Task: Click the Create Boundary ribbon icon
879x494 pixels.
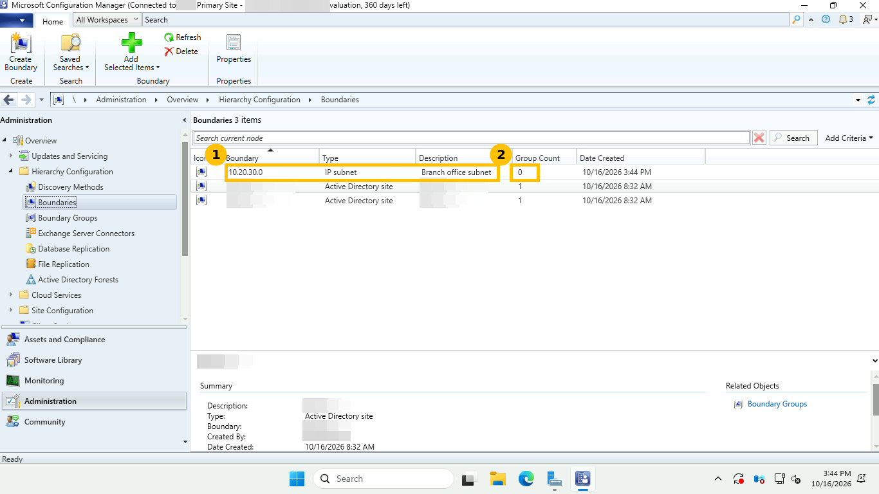Action: click(x=21, y=53)
